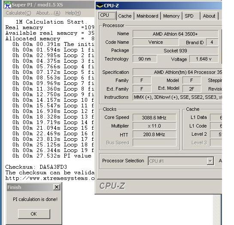Click the Name field AMD Athlon 64 3500+

[x=175, y=34]
